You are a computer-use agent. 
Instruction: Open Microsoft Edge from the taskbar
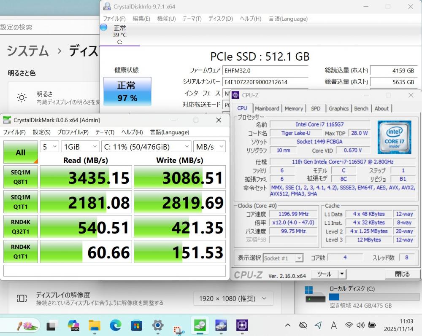(115, 325)
